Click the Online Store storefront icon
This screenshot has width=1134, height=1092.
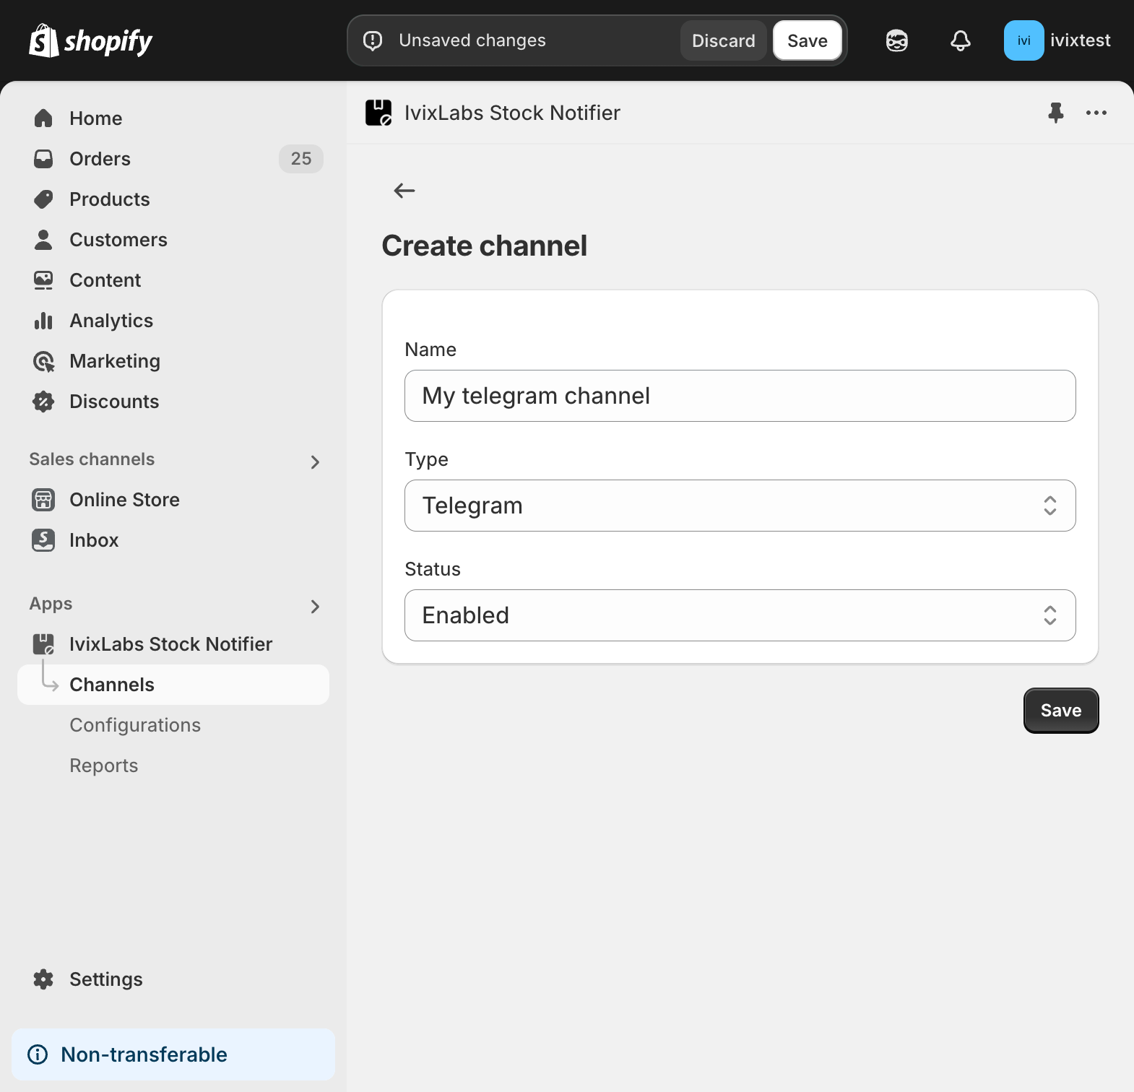[x=43, y=500]
